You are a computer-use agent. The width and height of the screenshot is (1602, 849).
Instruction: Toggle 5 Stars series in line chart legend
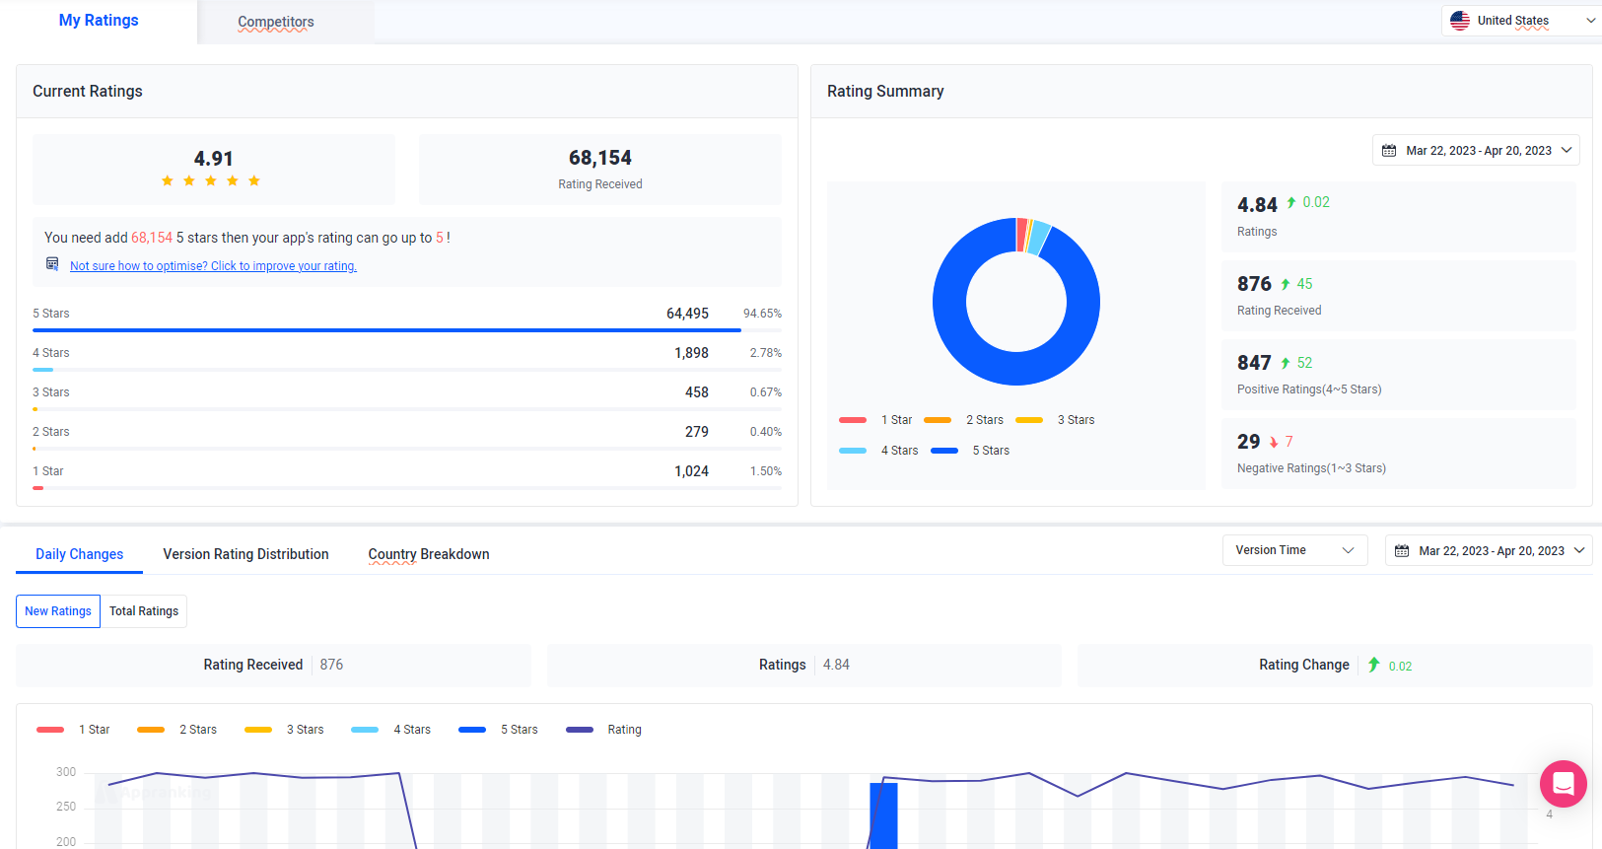(498, 730)
